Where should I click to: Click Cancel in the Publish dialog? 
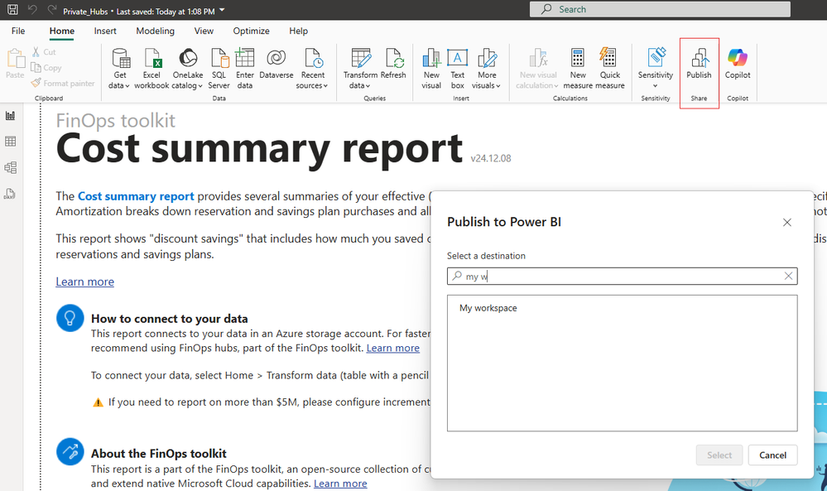click(x=772, y=455)
